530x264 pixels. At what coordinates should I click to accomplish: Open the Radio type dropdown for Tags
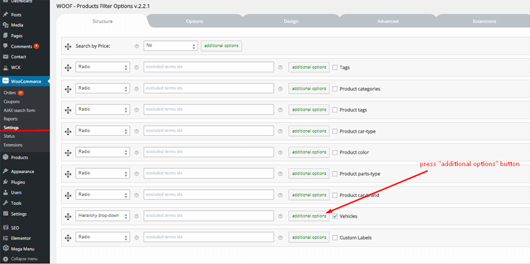tap(103, 67)
